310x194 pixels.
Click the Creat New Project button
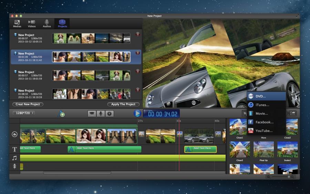[28, 104]
